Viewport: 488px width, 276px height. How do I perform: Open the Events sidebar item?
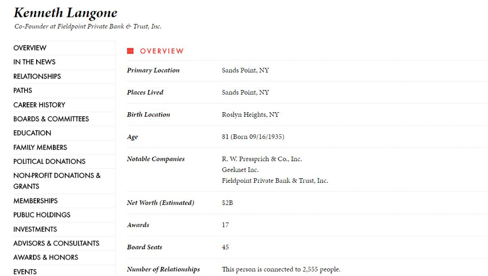pos(25,271)
